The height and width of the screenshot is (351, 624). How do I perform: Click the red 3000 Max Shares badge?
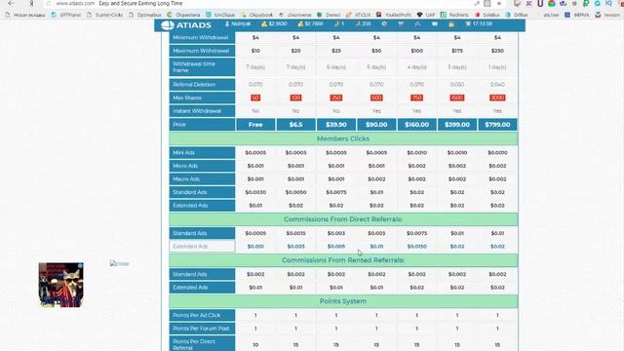tap(497, 97)
